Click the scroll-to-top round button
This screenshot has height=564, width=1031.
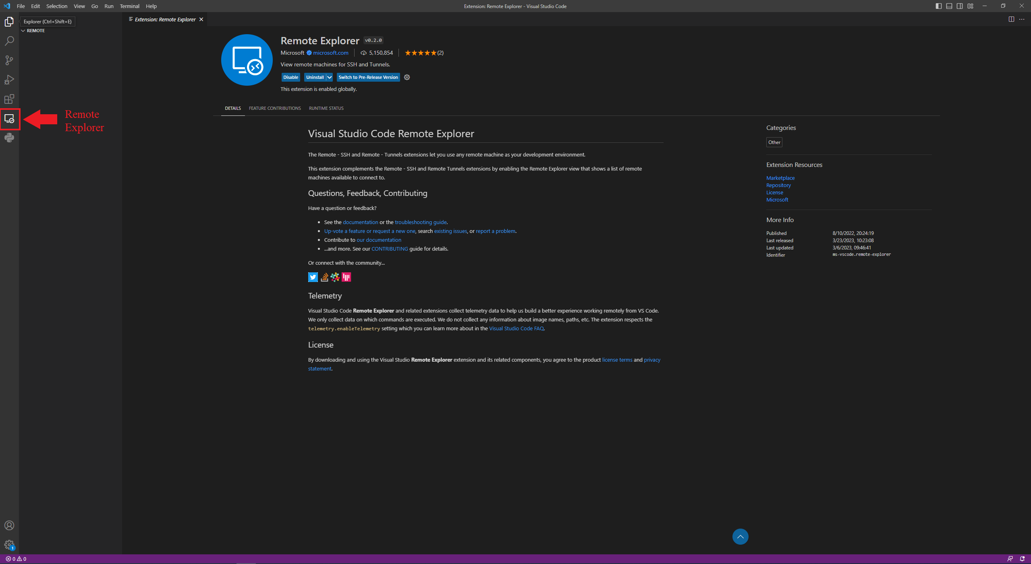click(740, 537)
